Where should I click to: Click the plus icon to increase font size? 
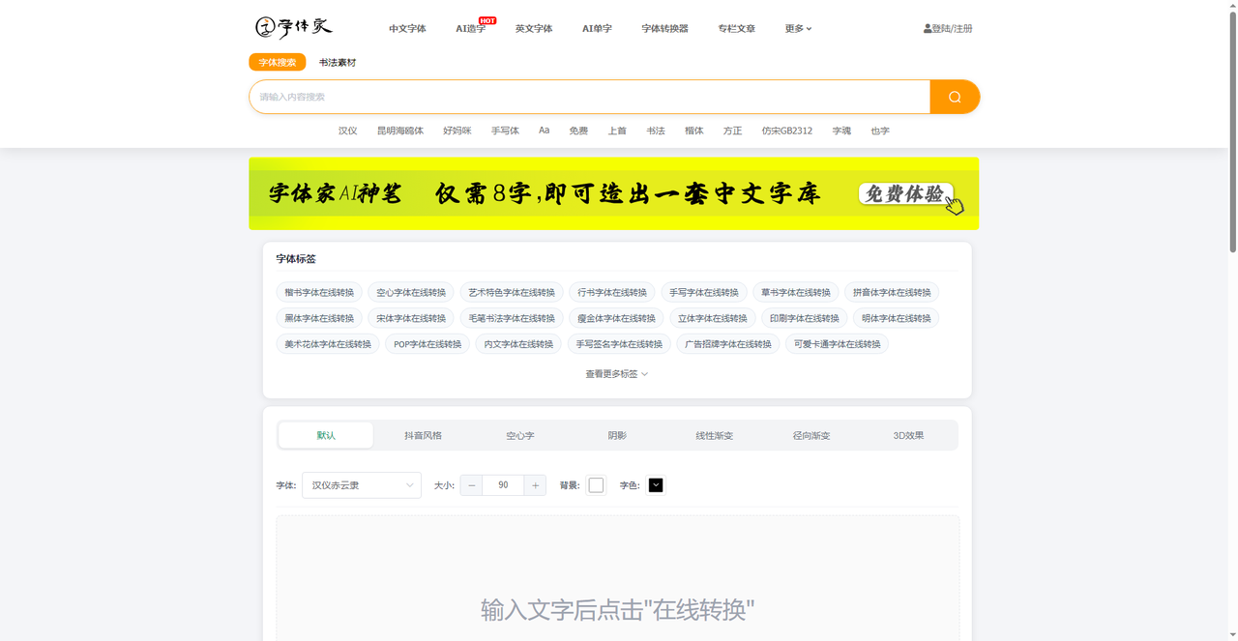pos(535,485)
